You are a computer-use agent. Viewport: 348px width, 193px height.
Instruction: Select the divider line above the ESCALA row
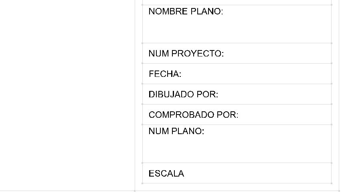coord(237,163)
